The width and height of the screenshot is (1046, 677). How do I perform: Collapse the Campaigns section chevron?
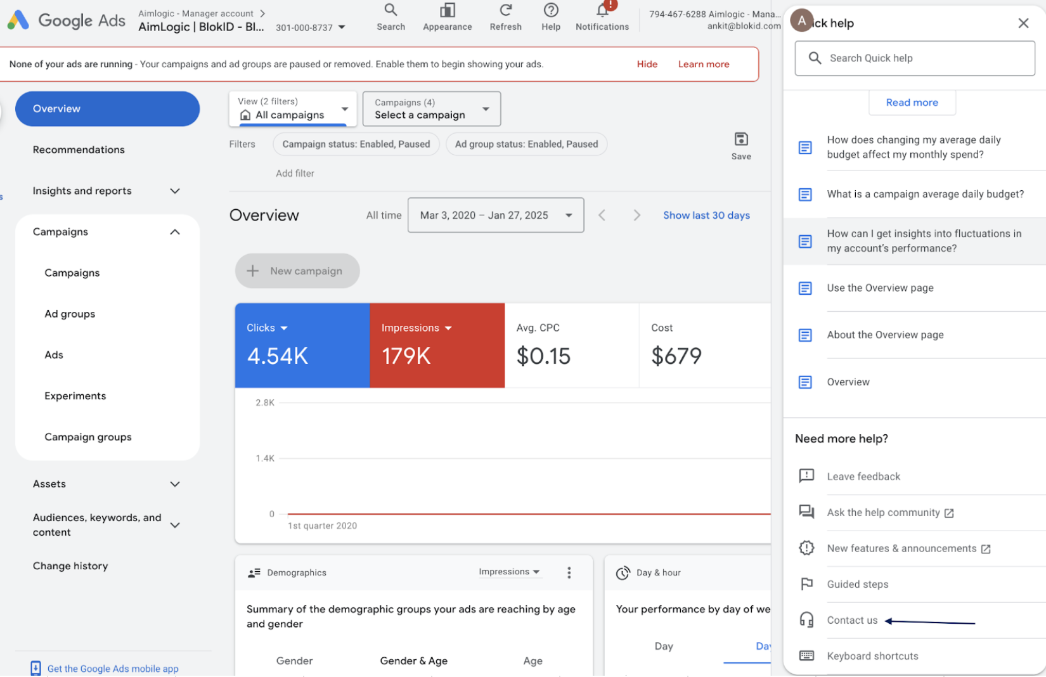pos(175,232)
